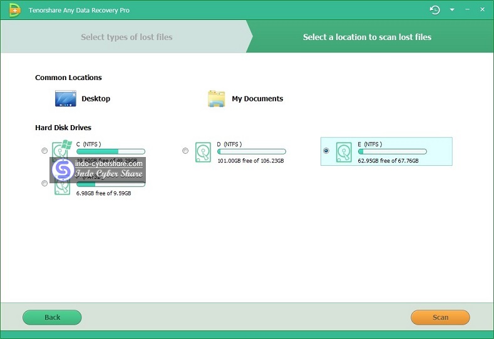Image resolution: width=494 pixels, height=339 pixels.
Task: Choose the FAT32 drive radio button
Action: click(x=44, y=183)
